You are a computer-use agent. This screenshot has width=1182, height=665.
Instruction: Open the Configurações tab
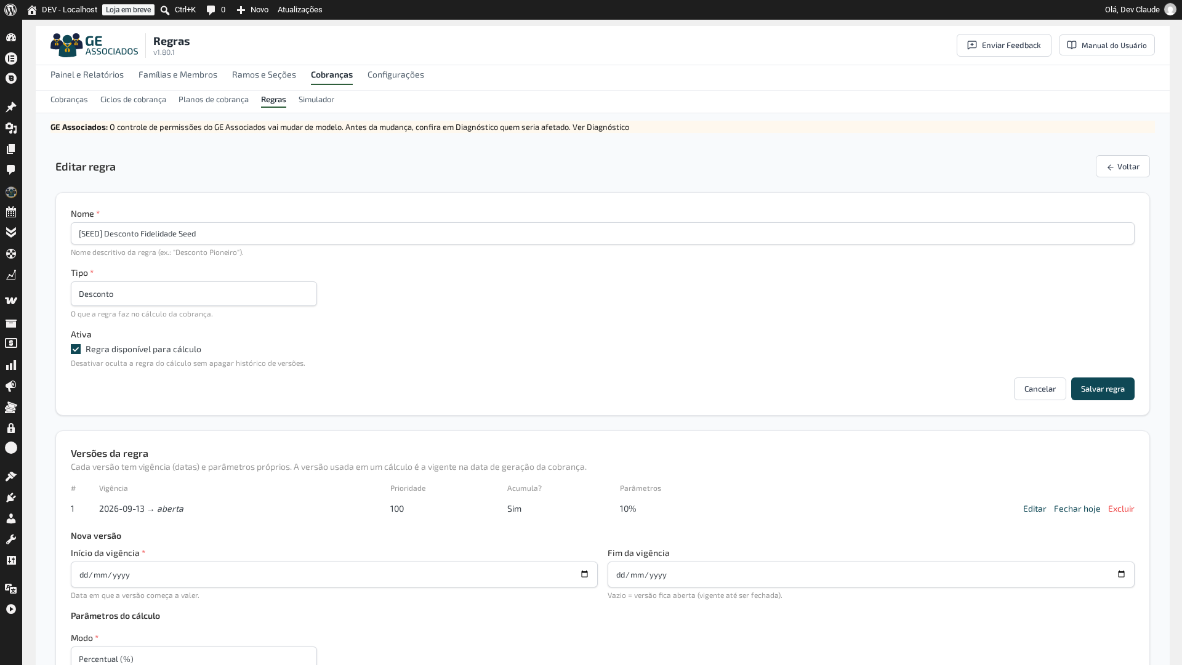pos(396,75)
